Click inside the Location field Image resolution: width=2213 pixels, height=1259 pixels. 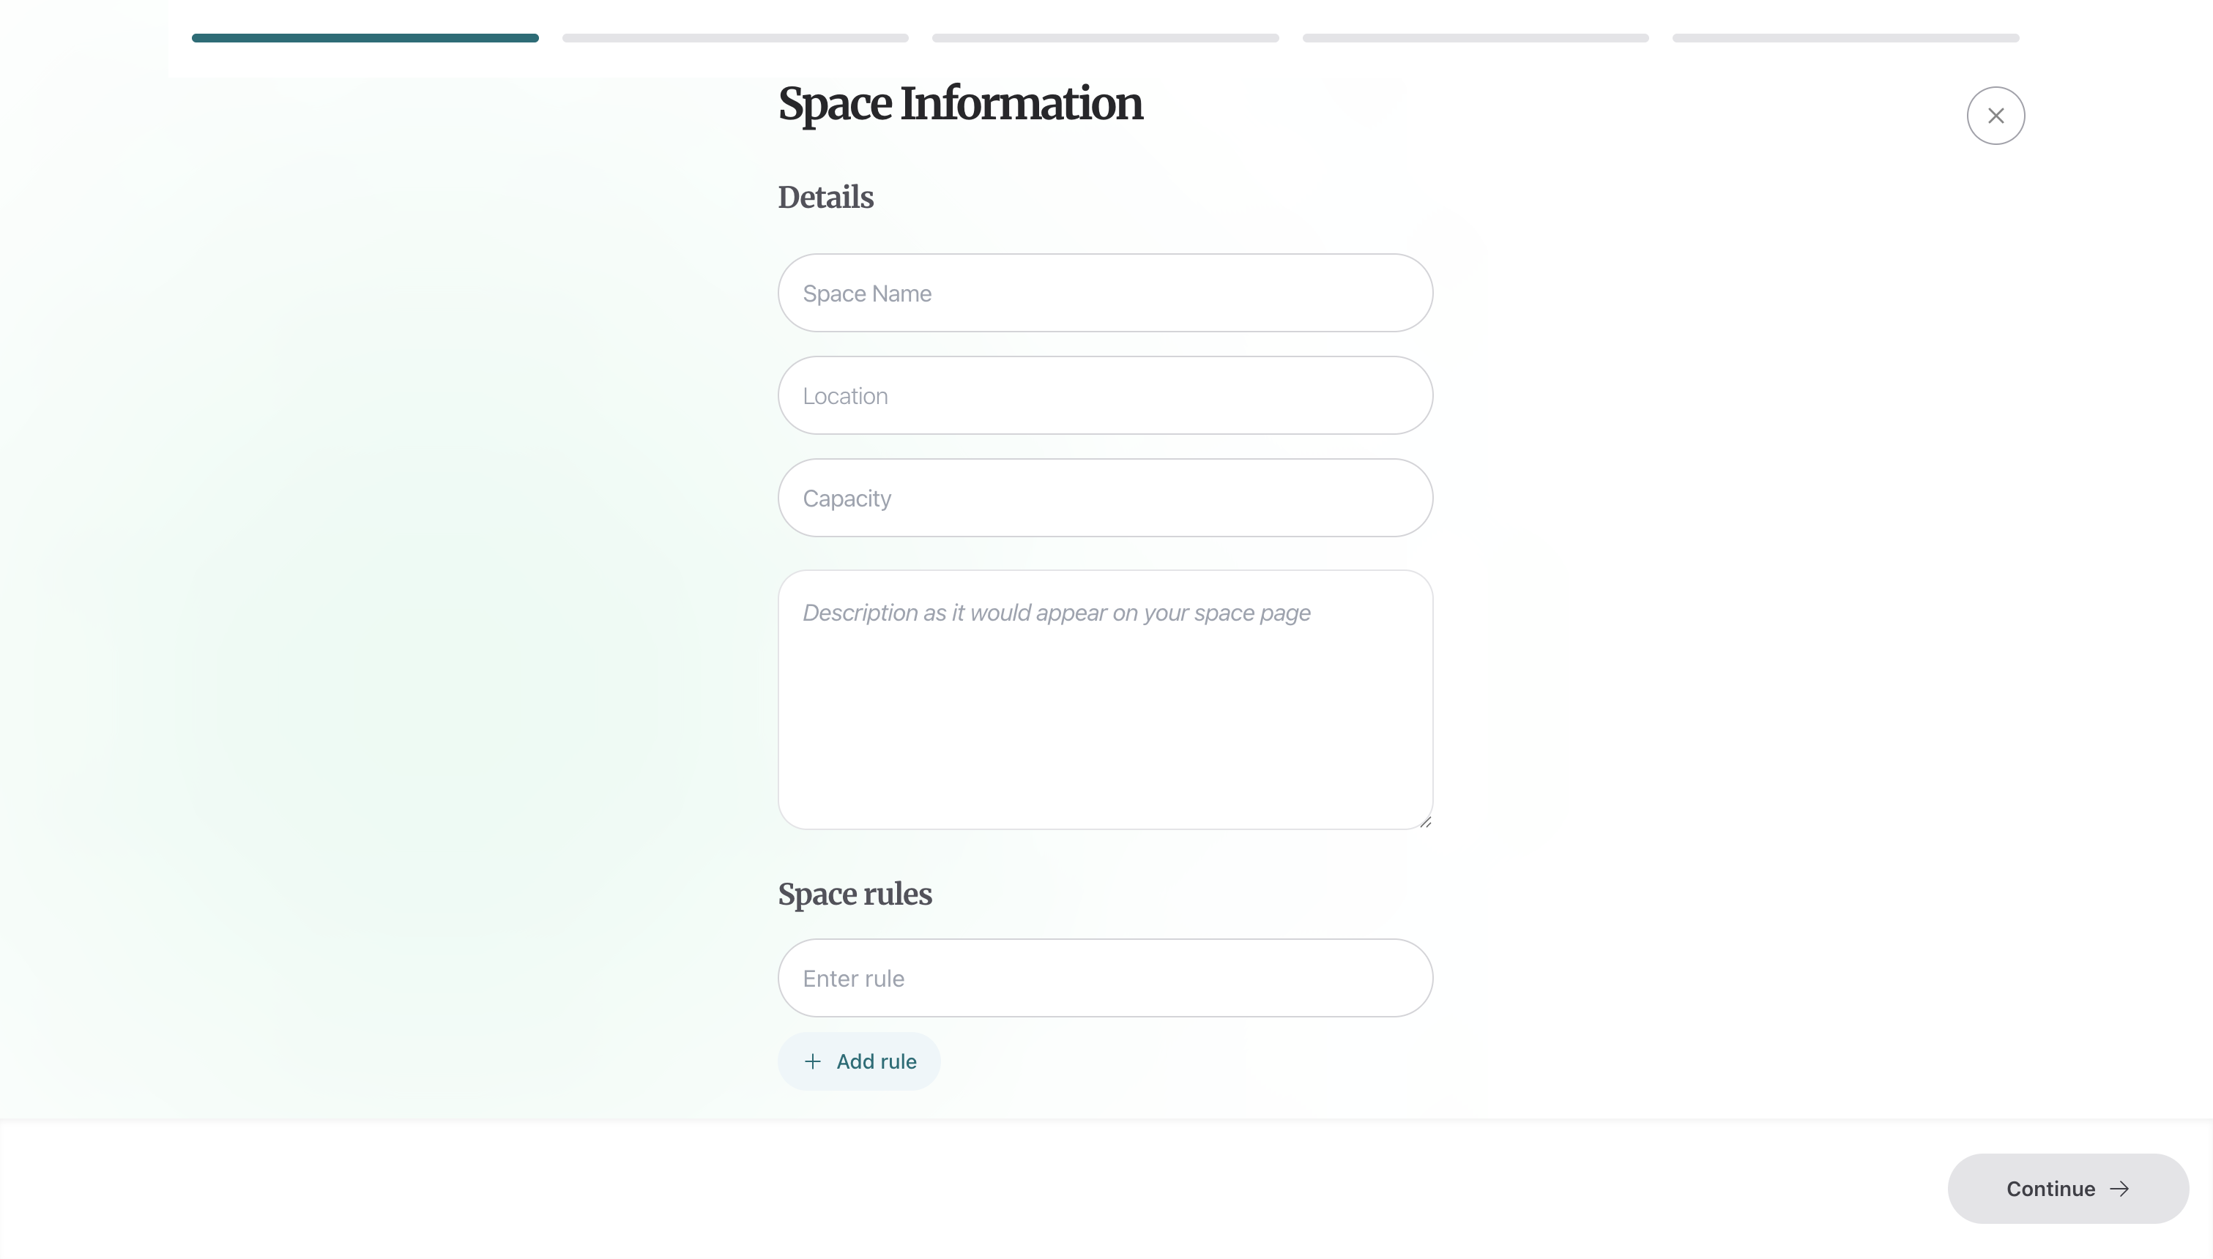(1104, 395)
